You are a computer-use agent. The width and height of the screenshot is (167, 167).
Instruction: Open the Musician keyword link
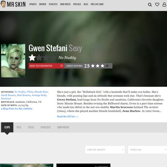tap(6, 98)
